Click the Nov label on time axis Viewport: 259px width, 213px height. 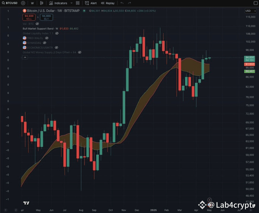click(x=124, y=210)
